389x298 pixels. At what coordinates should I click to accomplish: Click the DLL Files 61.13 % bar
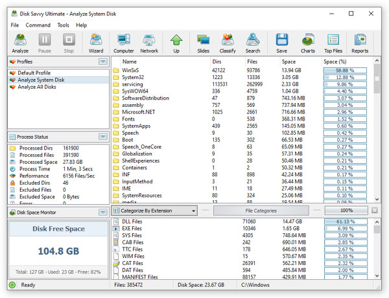tap(346, 222)
